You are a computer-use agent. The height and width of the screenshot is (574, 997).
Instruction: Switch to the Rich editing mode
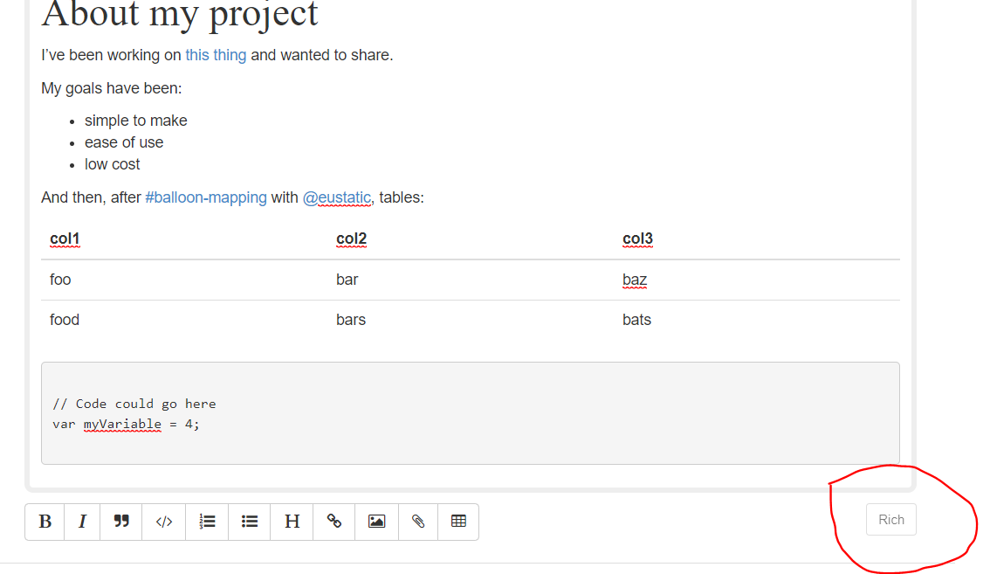[x=890, y=519]
